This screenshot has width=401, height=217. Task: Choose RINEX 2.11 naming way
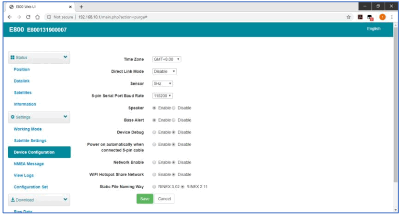(x=182, y=187)
